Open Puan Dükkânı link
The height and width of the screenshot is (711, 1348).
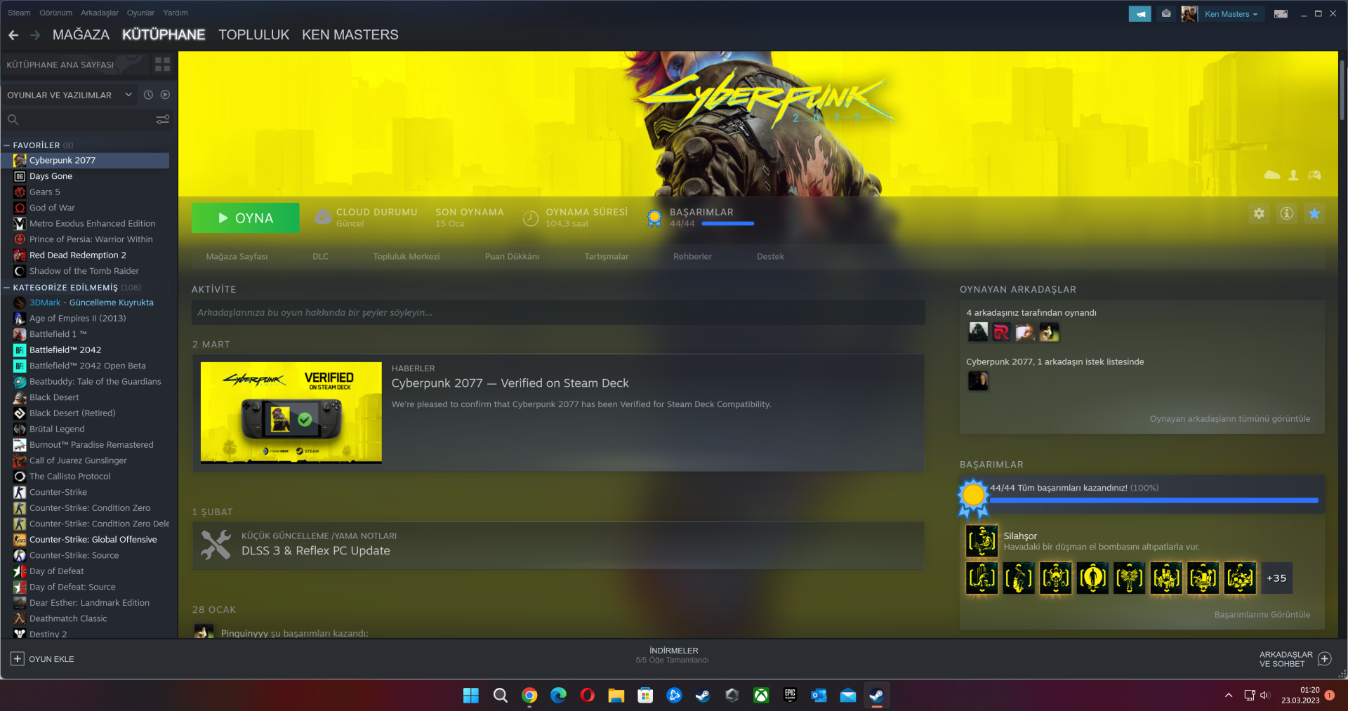tap(512, 257)
